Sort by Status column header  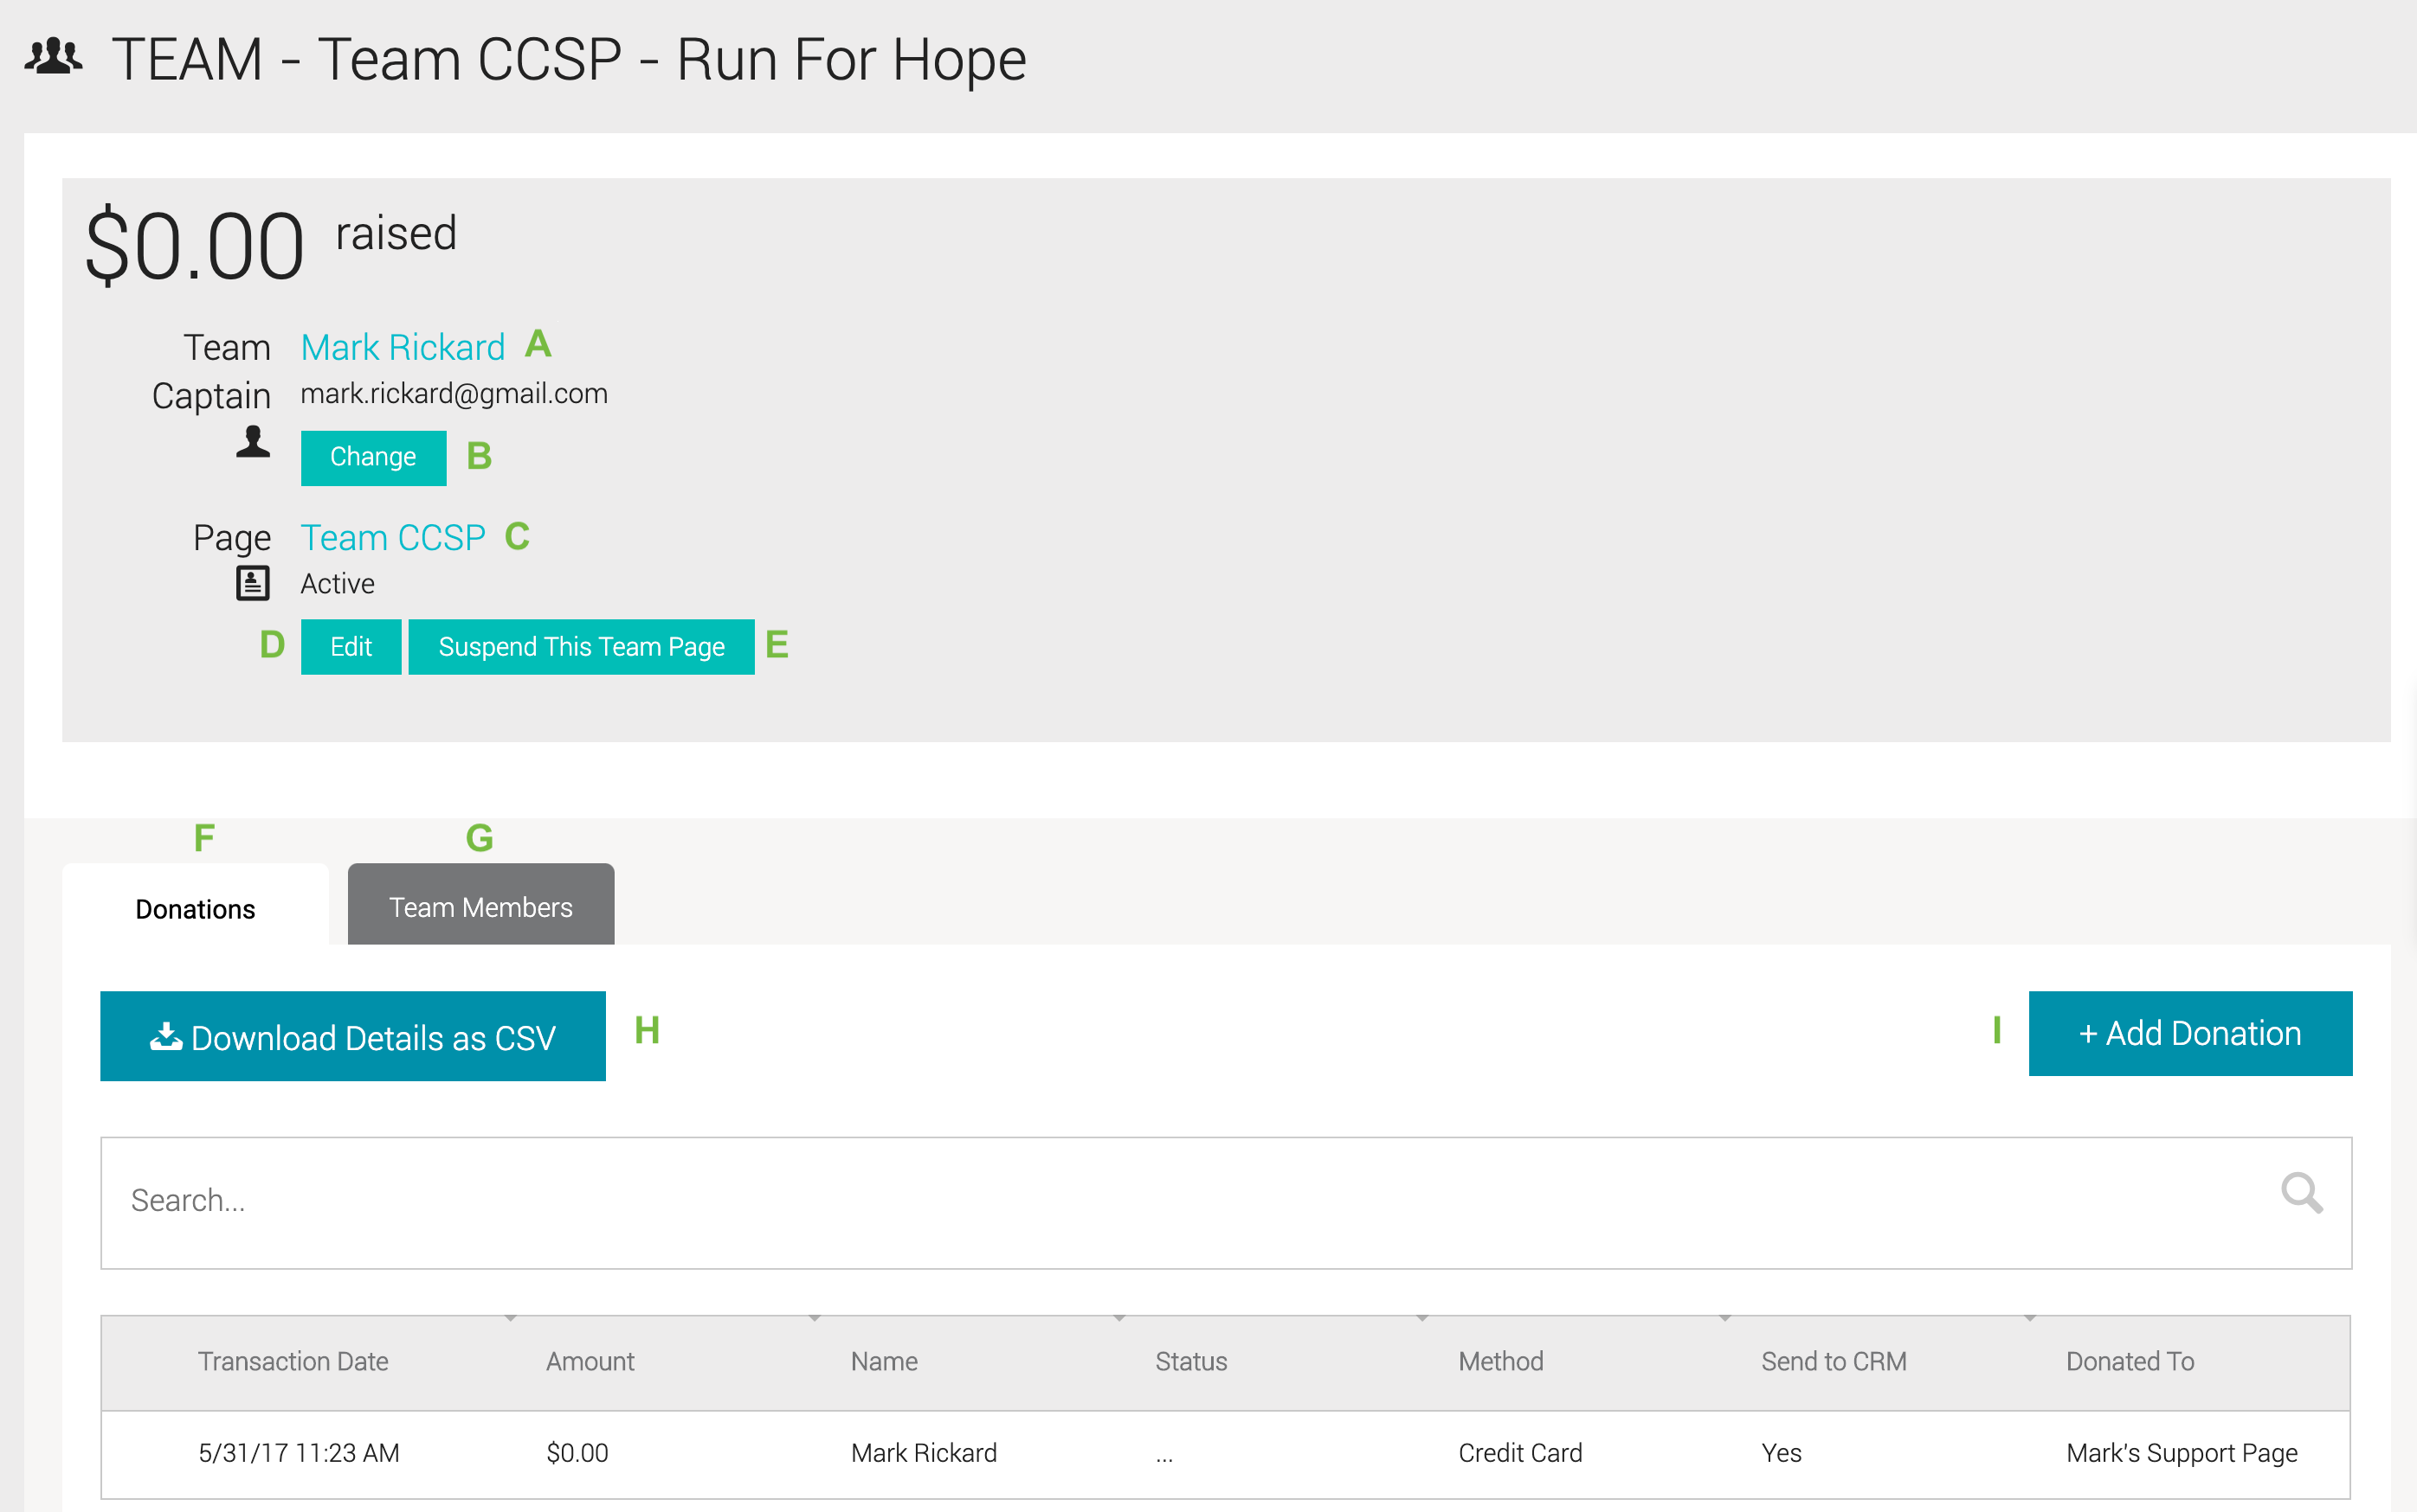coord(1191,1361)
